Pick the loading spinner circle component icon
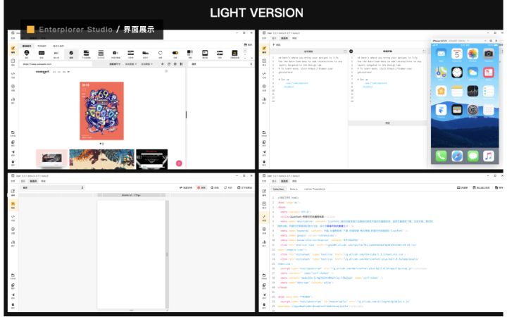 coord(161,53)
